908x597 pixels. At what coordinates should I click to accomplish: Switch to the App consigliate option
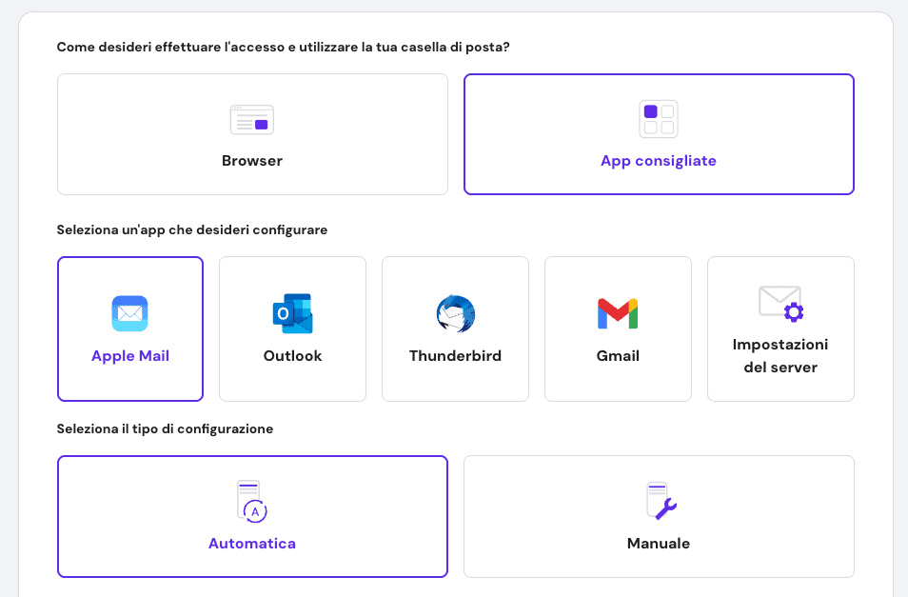(659, 133)
